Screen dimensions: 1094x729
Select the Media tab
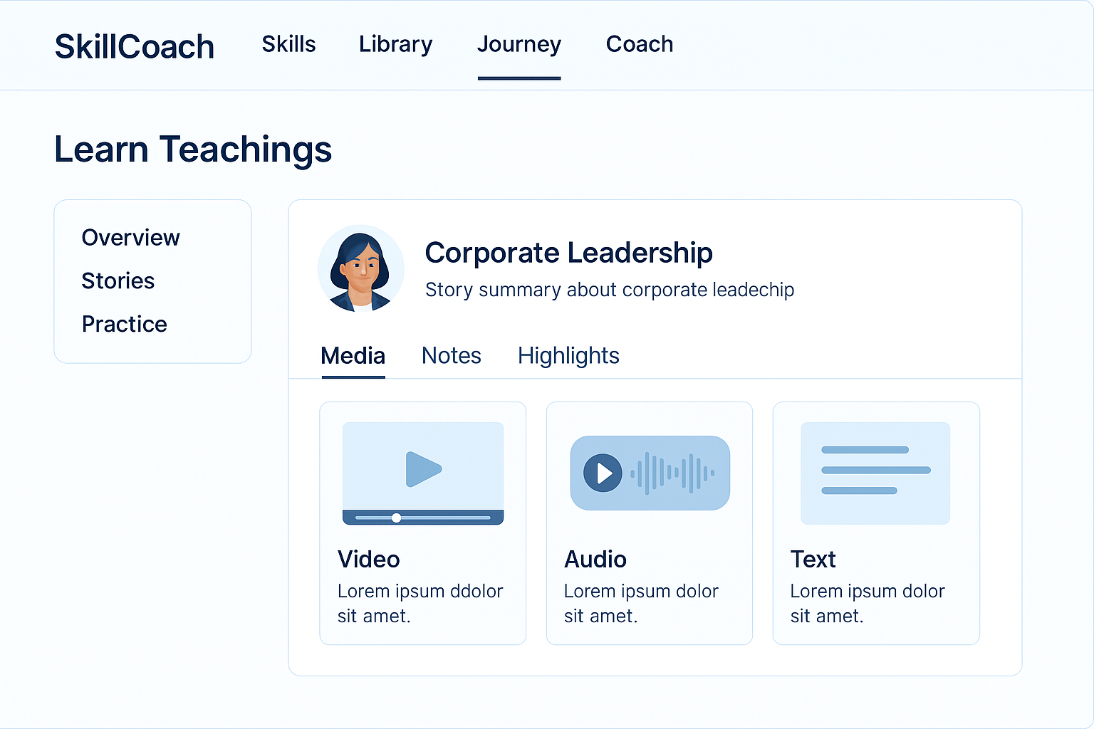click(x=353, y=355)
